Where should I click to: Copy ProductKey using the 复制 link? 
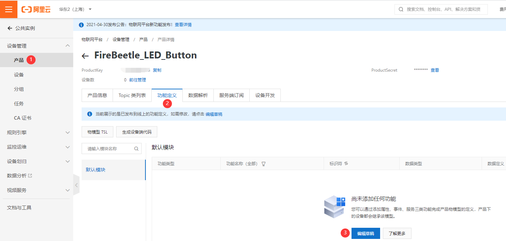pos(157,70)
